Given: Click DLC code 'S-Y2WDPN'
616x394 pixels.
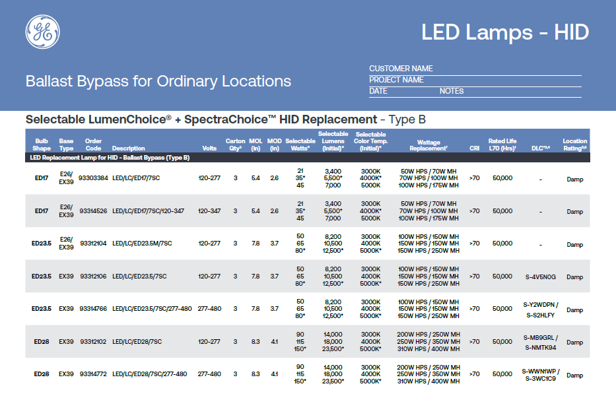Looking at the screenshot, I should click(x=539, y=305).
